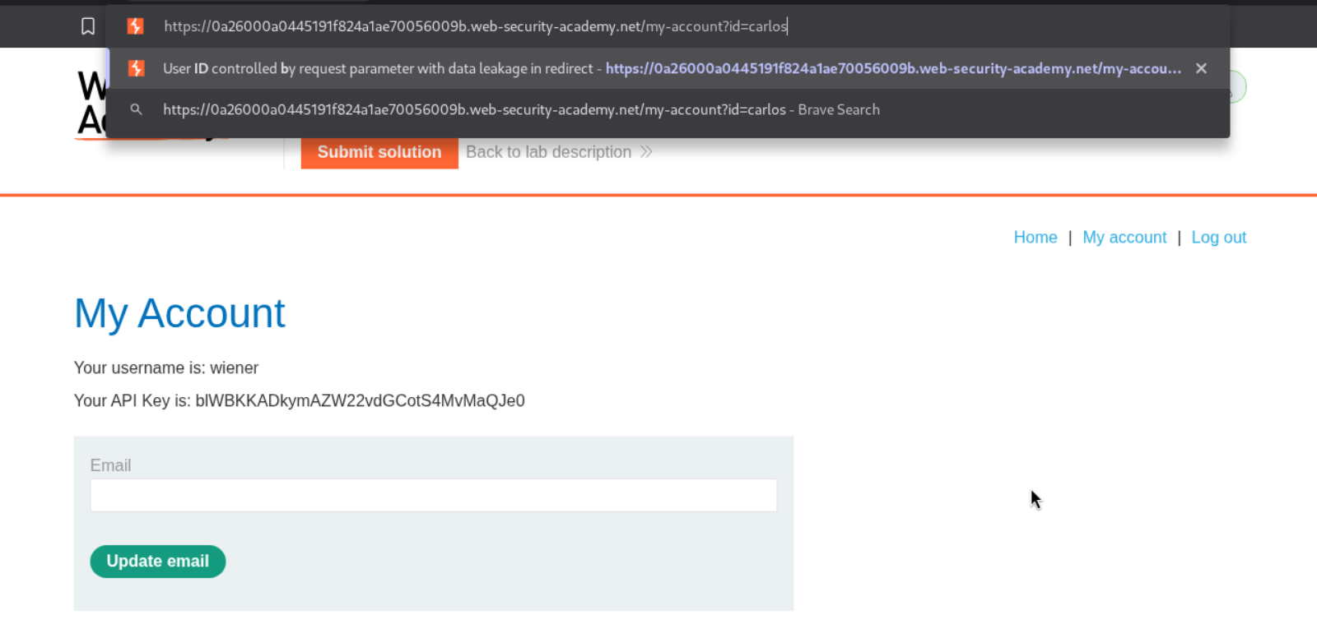Open the Back to lab description link

548,152
